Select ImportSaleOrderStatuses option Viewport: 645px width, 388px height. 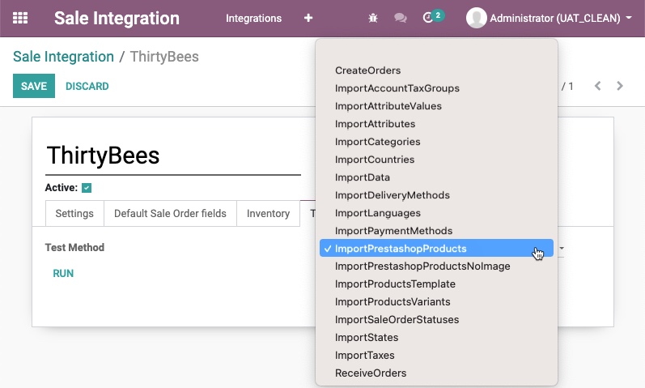(436, 320)
